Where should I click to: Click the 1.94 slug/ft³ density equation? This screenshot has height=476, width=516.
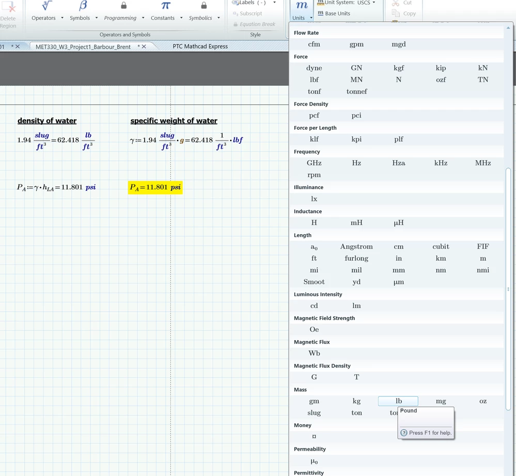(56, 141)
